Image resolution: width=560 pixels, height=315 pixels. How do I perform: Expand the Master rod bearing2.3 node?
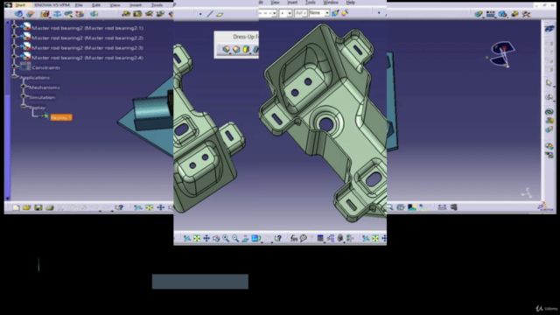point(14,46)
